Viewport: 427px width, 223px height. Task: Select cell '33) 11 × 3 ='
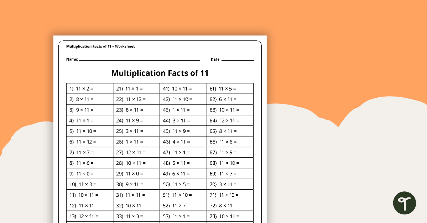click(x=136, y=216)
